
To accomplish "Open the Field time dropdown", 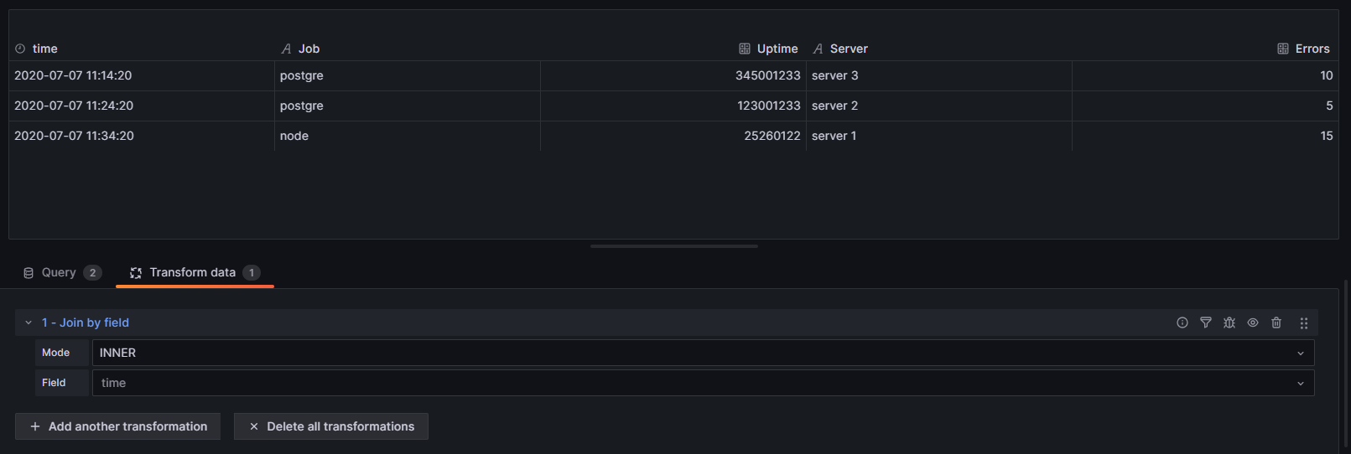I will pyautogui.click(x=703, y=383).
